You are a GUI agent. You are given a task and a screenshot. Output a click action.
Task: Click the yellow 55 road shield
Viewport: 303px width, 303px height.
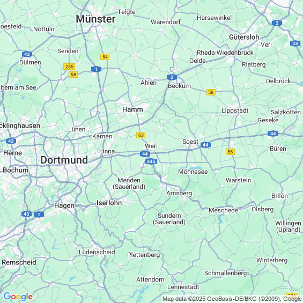point(230,152)
